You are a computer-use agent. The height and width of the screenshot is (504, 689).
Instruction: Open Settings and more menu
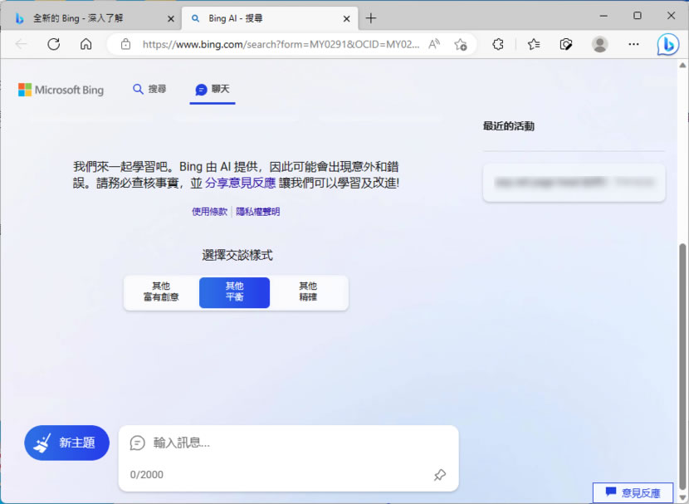633,44
